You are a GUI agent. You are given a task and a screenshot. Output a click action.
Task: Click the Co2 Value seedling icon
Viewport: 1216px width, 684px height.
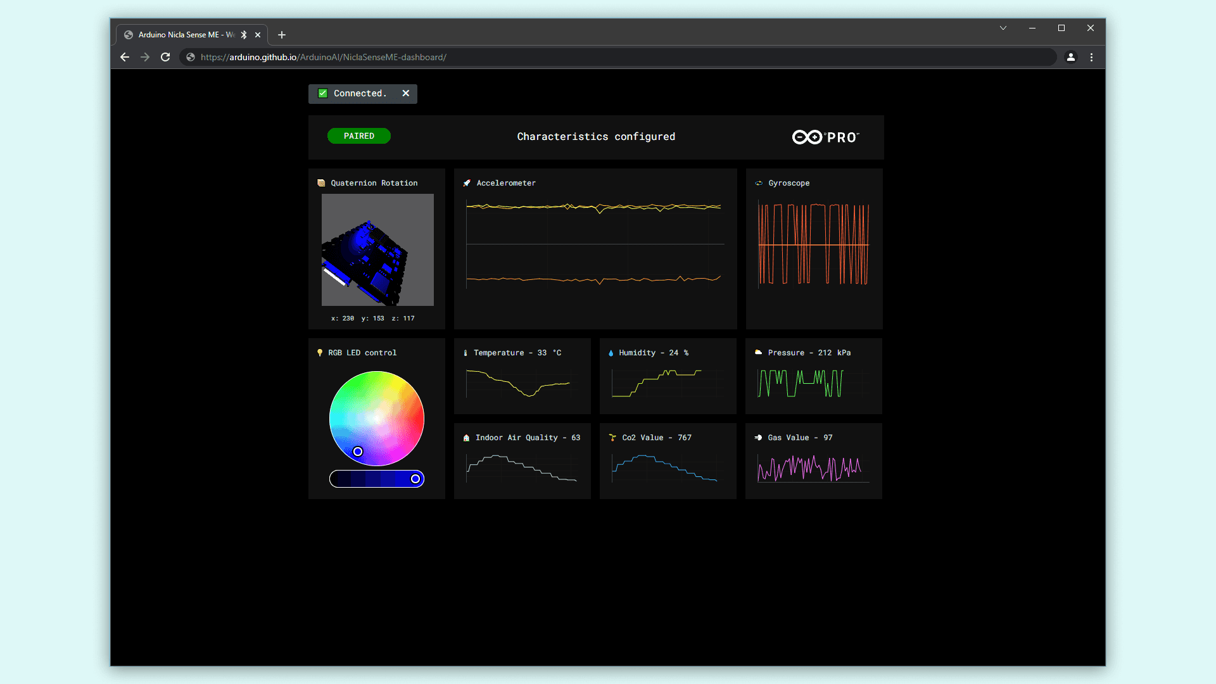[612, 438]
